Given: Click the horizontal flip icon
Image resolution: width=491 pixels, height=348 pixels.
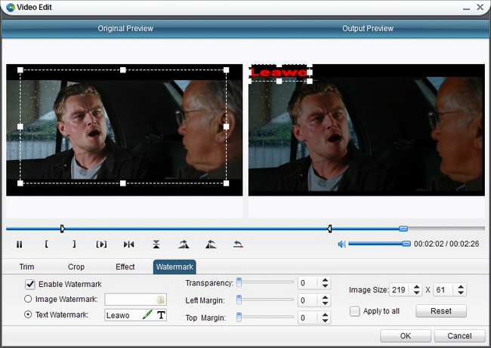Looking at the screenshot, I should (x=128, y=244).
